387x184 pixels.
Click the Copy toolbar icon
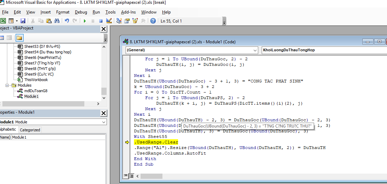(41, 21)
